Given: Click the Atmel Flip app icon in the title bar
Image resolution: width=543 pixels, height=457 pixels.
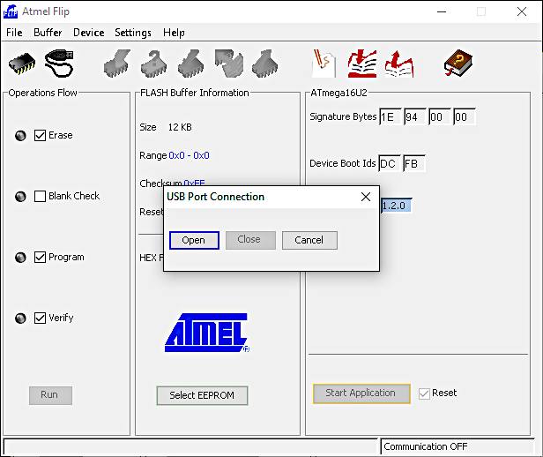Looking at the screenshot, I should (11, 11).
